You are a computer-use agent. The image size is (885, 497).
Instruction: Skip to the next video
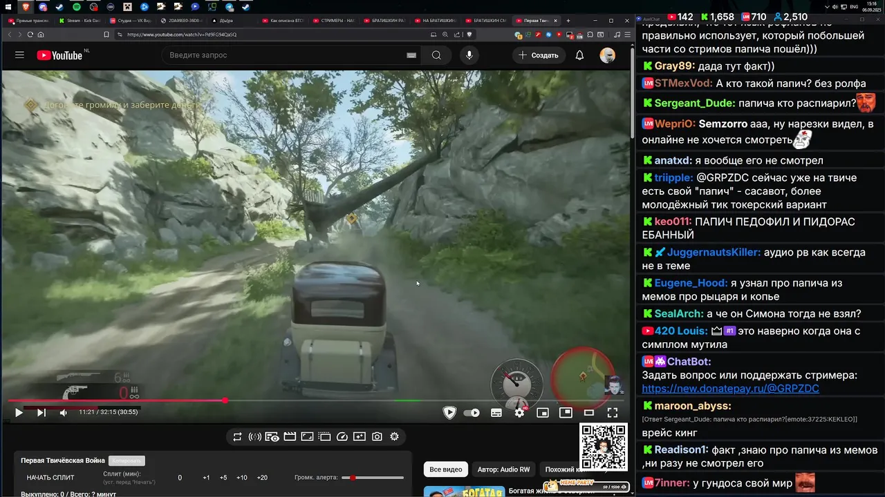pos(41,413)
